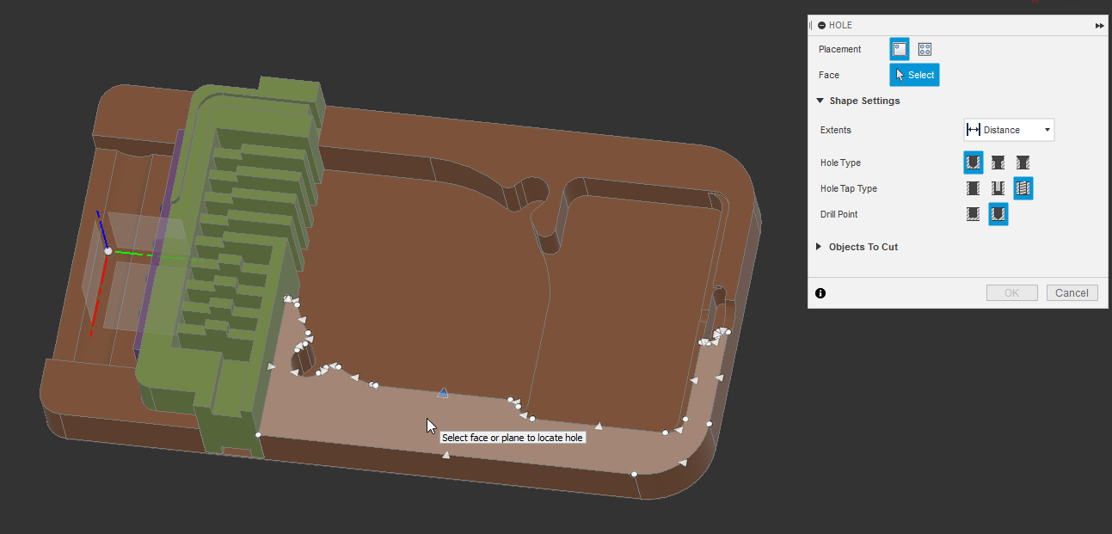The height and width of the screenshot is (534, 1112).
Task: Select the Counterbore hole type icon
Action: (998, 163)
